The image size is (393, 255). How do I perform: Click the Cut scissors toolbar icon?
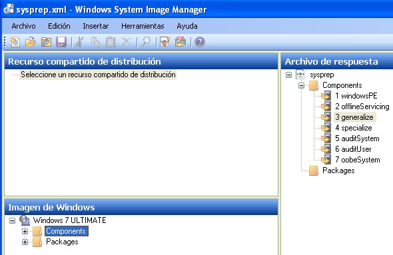pyautogui.click(x=80, y=42)
